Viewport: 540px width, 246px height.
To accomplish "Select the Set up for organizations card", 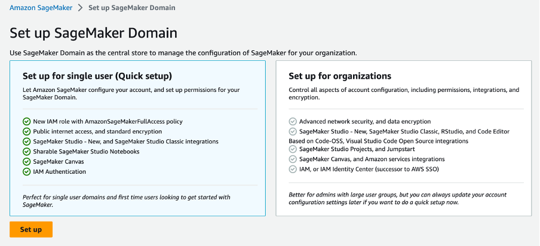I will [x=404, y=139].
